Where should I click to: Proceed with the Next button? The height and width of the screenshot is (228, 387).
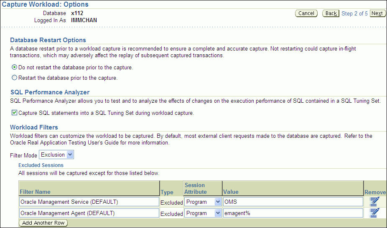tap(377, 13)
